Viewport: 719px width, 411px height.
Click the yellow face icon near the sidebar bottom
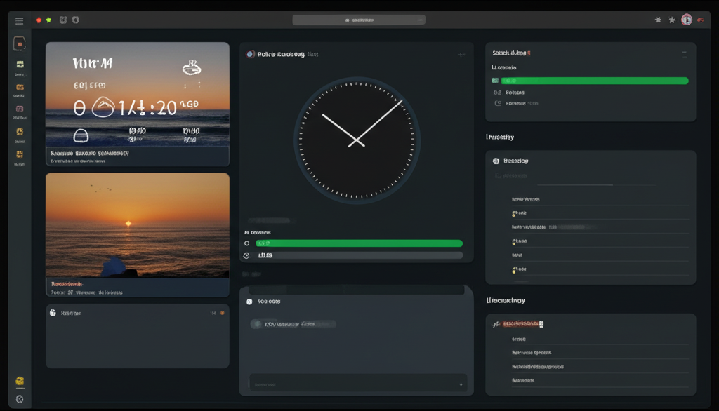point(20,381)
